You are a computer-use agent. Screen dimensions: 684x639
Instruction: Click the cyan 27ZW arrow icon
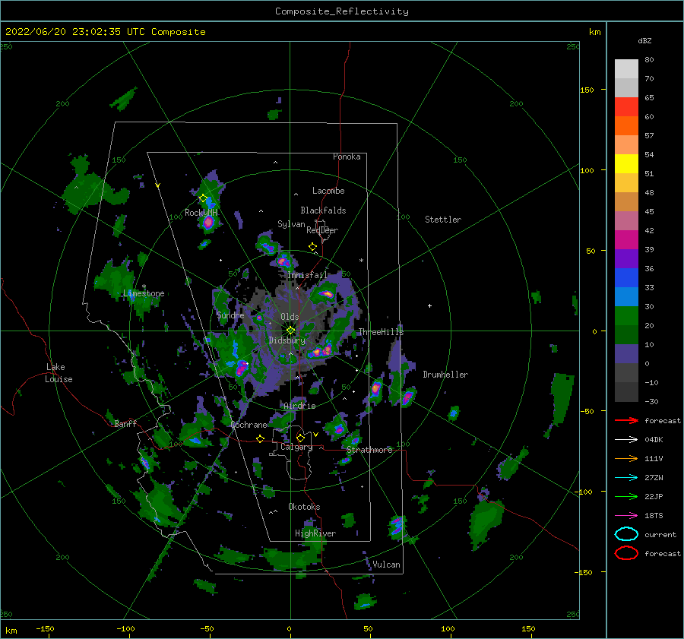626,477
